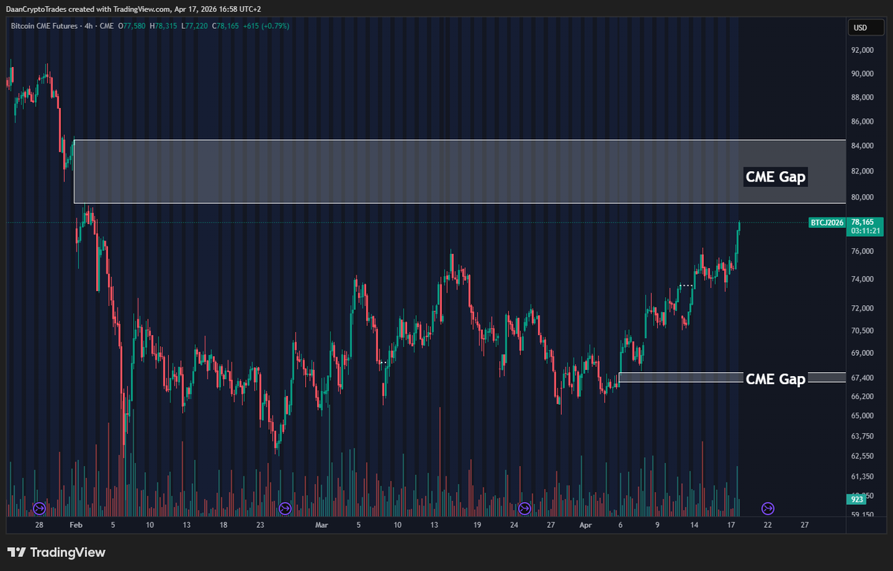The height and width of the screenshot is (571, 893).
Task: Click the CME exchange label in the legend
Action: pyautogui.click(x=106, y=25)
